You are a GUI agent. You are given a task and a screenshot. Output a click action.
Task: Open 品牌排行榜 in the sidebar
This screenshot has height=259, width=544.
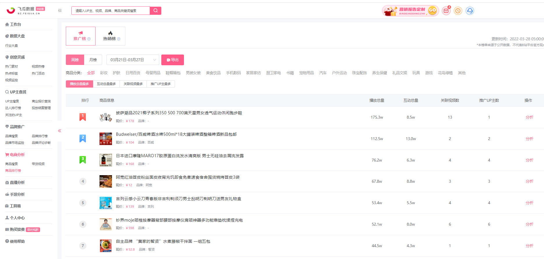point(40,136)
